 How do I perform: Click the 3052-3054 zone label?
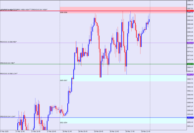tap(64, 123)
